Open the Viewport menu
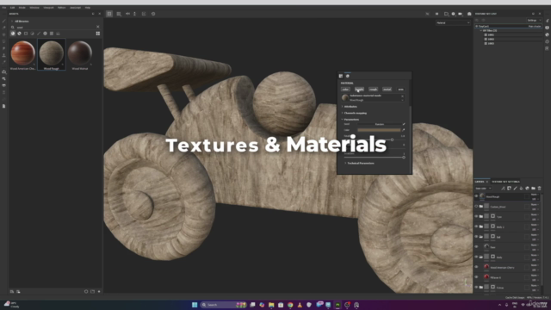Image resolution: width=551 pixels, height=310 pixels. (x=48, y=8)
